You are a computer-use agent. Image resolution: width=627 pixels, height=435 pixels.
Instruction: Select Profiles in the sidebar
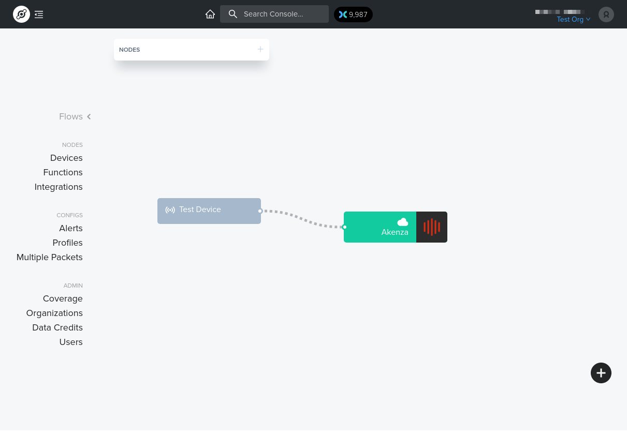click(x=67, y=243)
